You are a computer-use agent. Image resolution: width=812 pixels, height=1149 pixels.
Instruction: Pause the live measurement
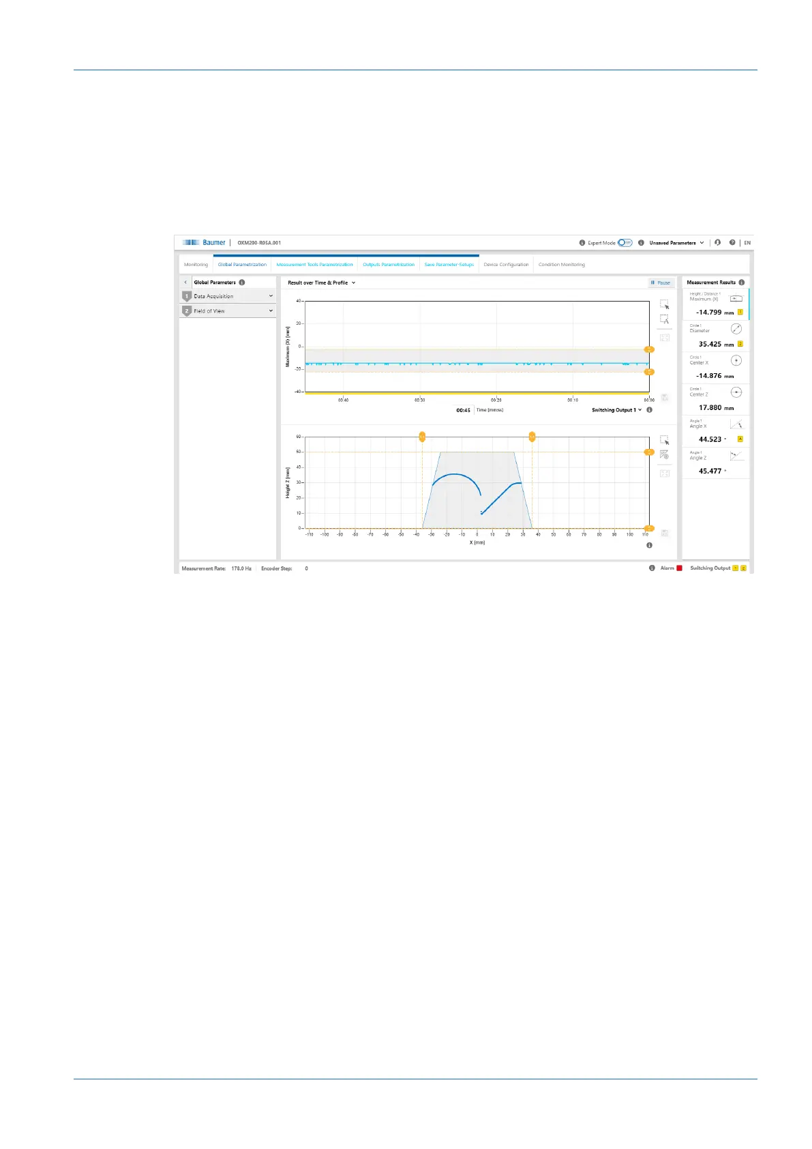[661, 282]
